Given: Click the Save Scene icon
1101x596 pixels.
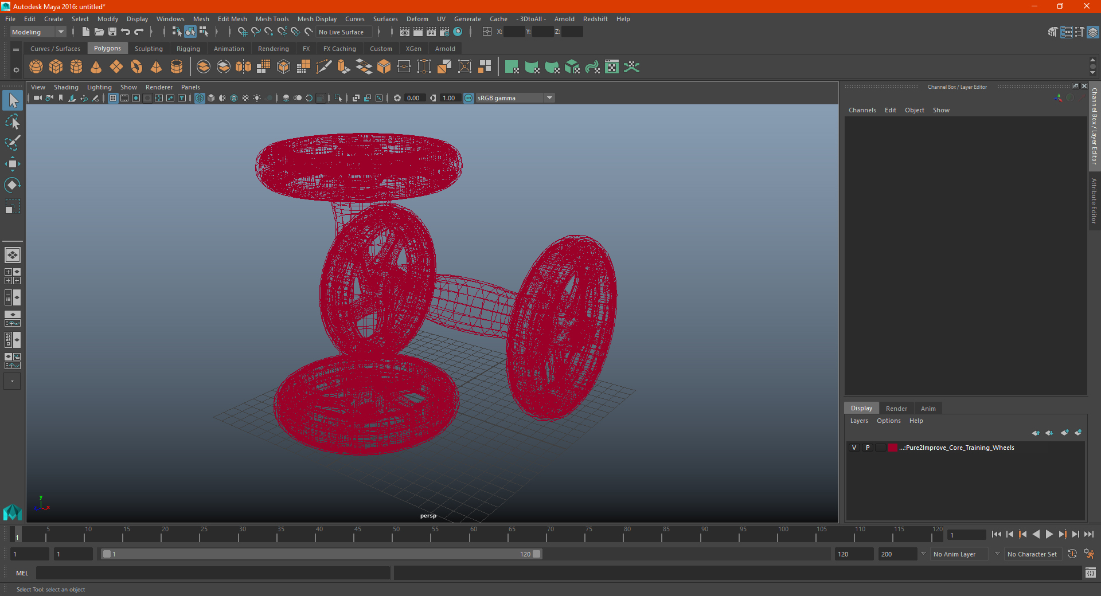Looking at the screenshot, I should 112,32.
